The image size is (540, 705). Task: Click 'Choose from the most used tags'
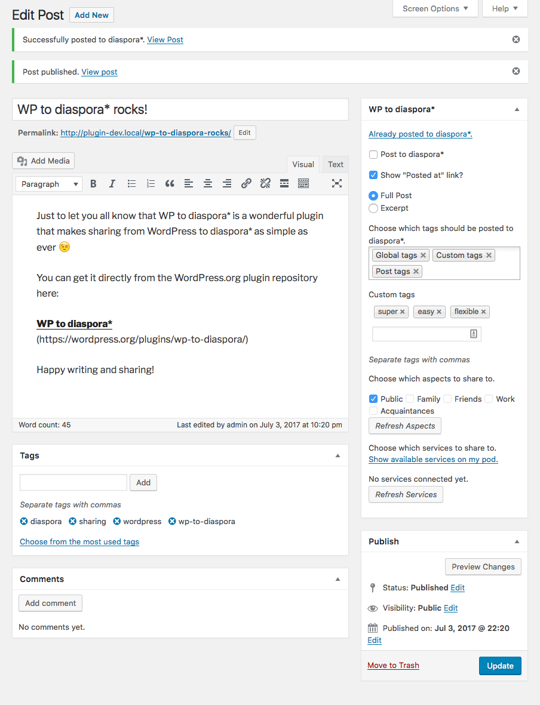pyautogui.click(x=79, y=542)
